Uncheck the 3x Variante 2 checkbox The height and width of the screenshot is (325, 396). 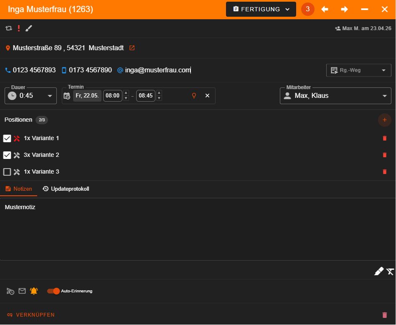click(x=7, y=155)
